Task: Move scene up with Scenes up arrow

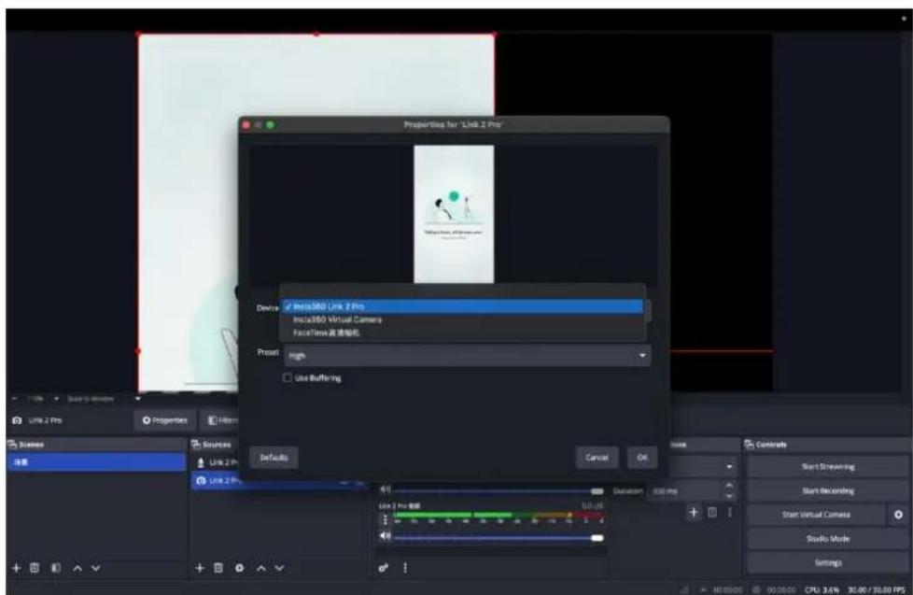Action: 77,568
